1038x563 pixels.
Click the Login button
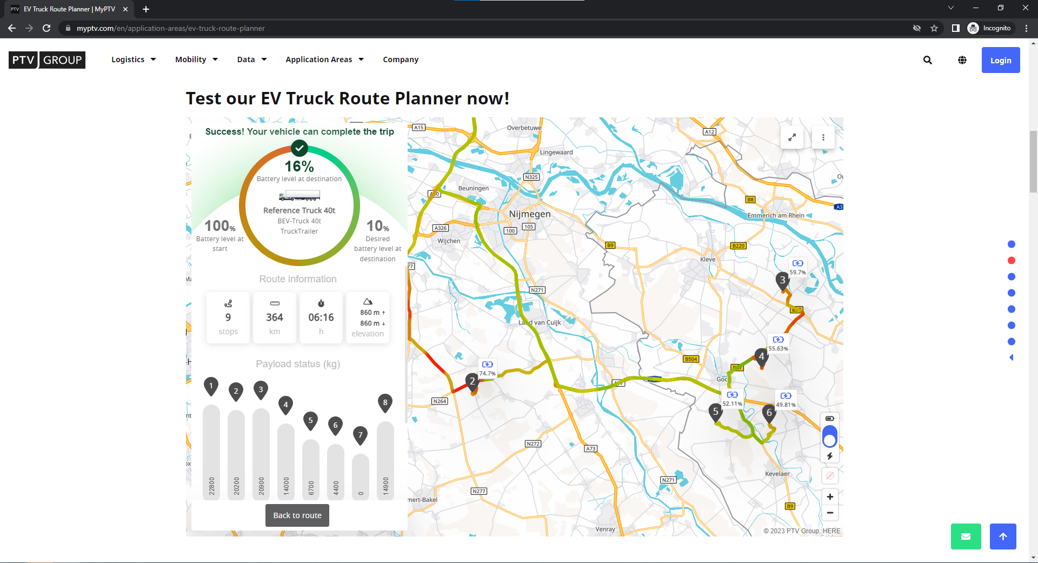click(1000, 60)
